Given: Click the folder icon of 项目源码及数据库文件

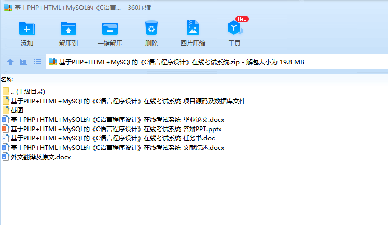Looking at the screenshot, I should 6,101.
